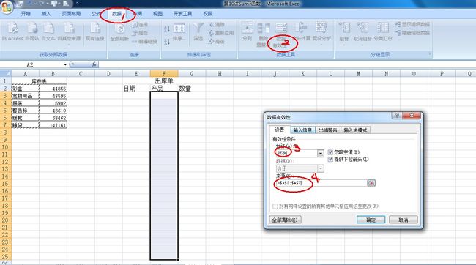Click Cancel (取消) in validation dialog

404,220
